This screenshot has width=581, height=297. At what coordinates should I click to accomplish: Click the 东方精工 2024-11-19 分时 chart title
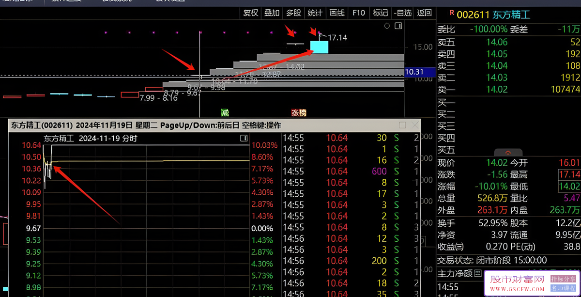pos(91,139)
